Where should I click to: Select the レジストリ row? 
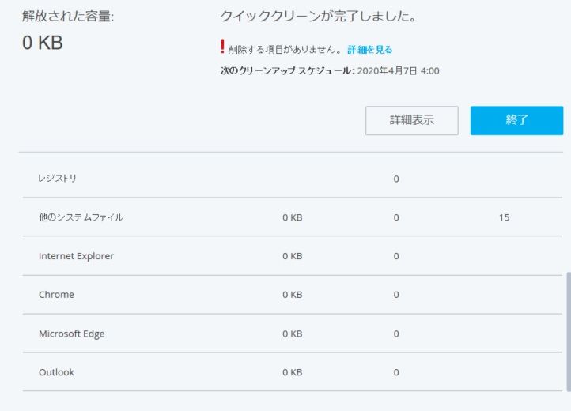click(x=58, y=179)
